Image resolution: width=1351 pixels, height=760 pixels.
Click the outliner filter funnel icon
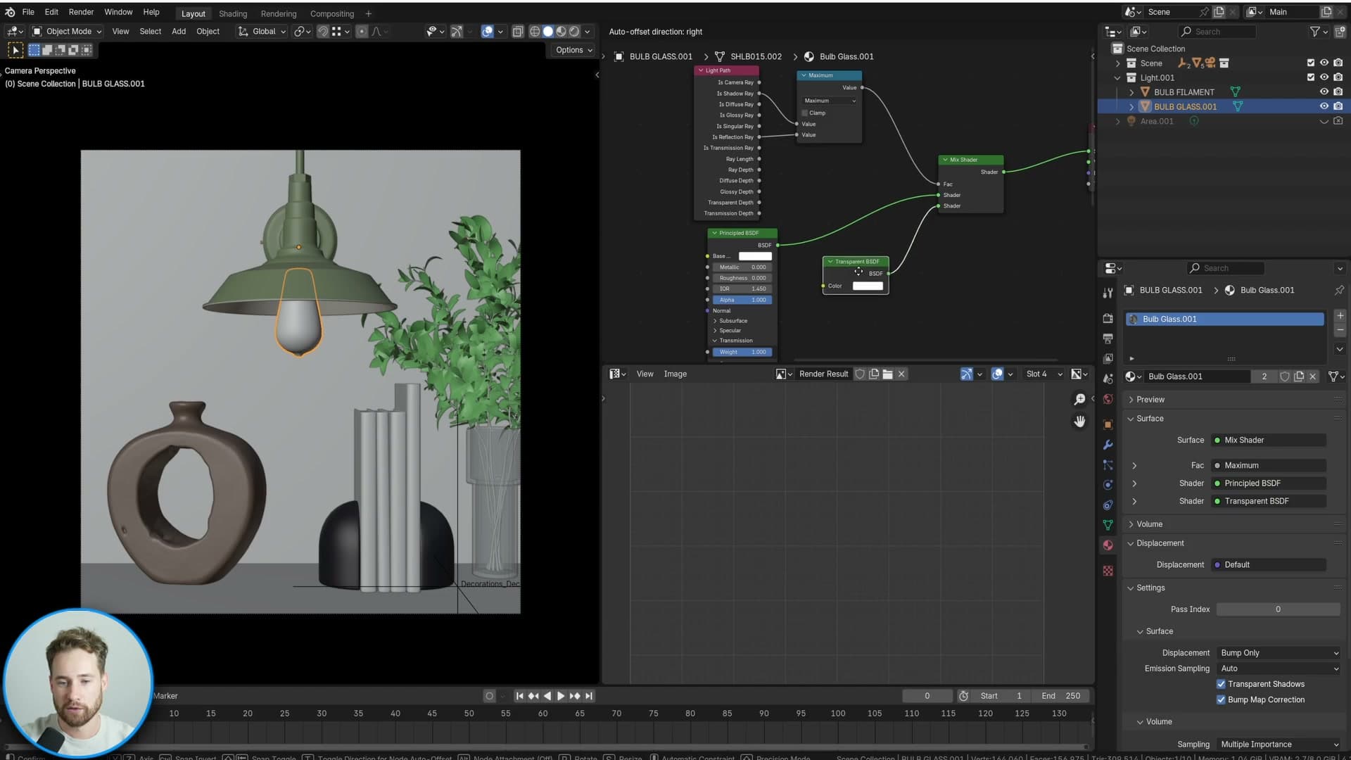1314,32
